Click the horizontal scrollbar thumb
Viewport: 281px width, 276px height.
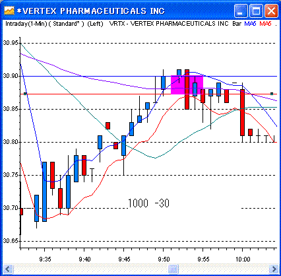[173, 269]
